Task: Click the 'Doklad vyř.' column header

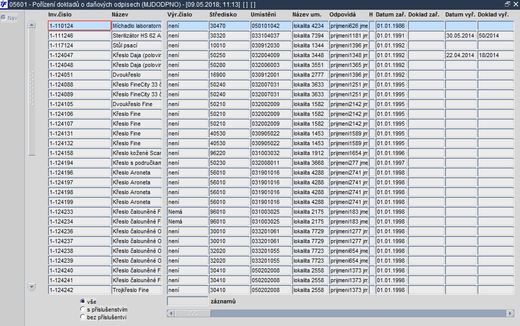Action: click(x=493, y=14)
